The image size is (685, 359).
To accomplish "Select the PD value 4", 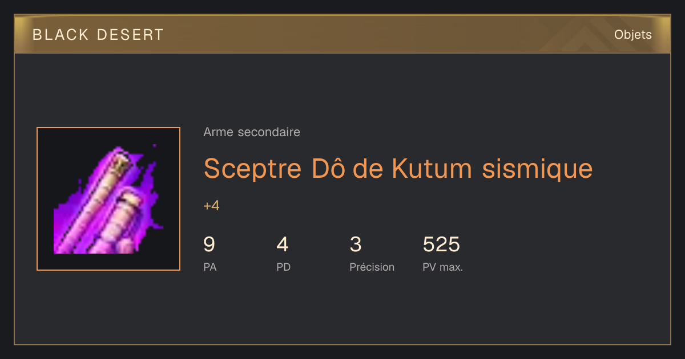I will click(x=283, y=244).
